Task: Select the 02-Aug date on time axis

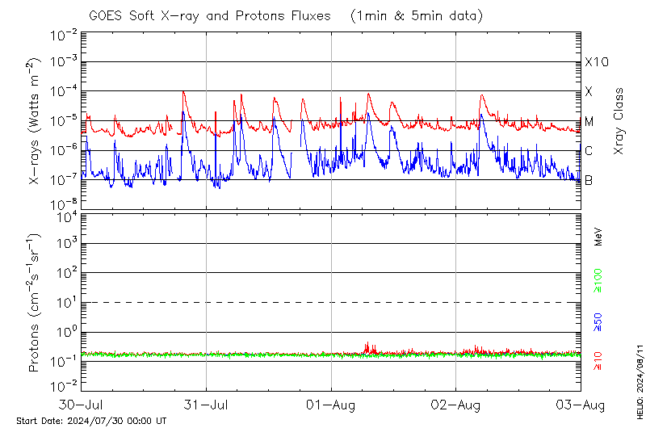Action: [456, 403]
